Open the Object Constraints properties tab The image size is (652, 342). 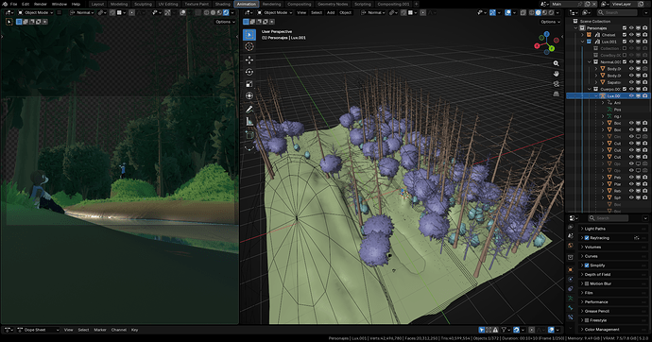click(571, 288)
